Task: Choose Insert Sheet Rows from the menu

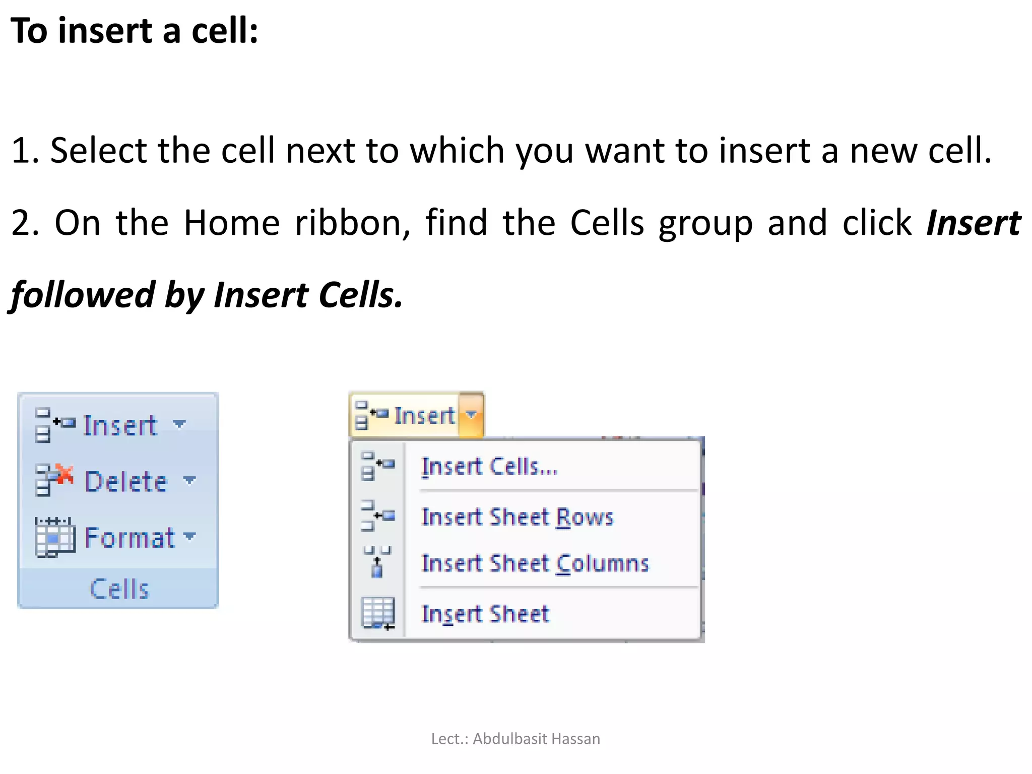Action: 527,517
